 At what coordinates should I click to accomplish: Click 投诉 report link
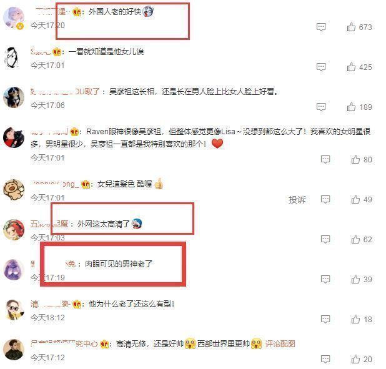[x=297, y=200]
